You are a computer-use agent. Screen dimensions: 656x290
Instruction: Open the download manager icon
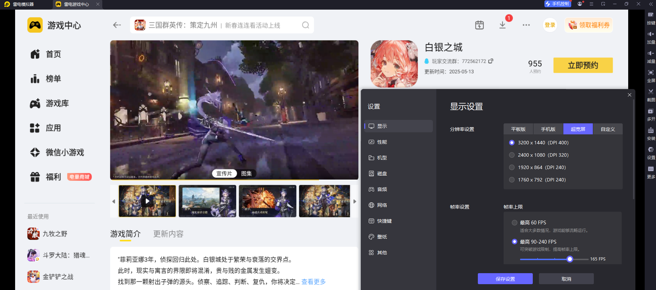pos(503,25)
